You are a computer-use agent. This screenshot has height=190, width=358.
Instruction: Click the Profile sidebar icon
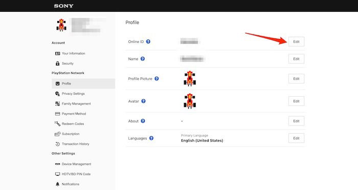pyautogui.click(x=57, y=83)
